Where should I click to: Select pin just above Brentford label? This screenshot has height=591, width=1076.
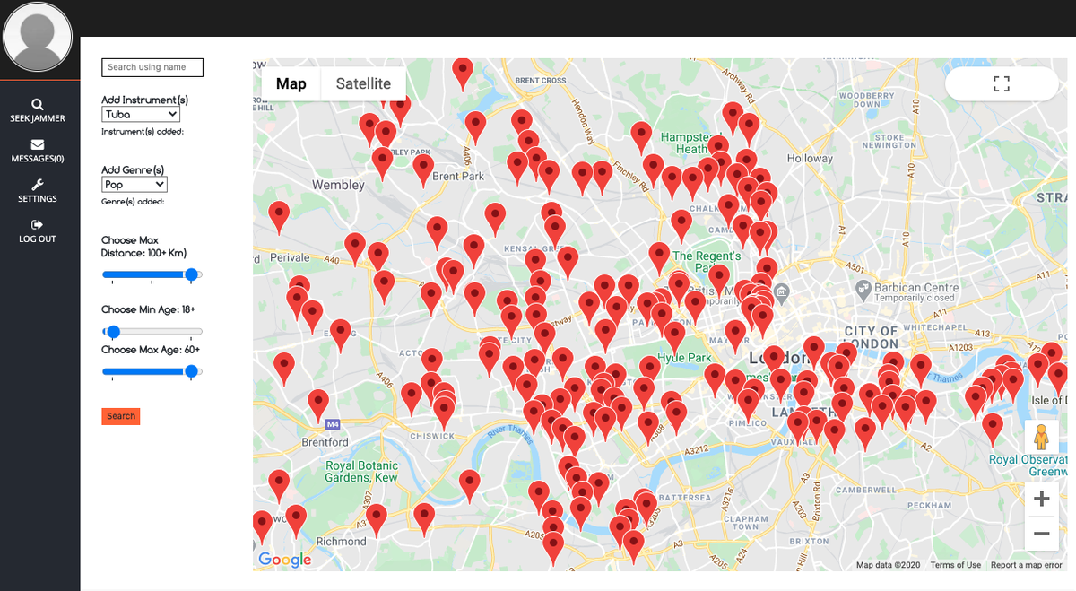(x=318, y=406)
